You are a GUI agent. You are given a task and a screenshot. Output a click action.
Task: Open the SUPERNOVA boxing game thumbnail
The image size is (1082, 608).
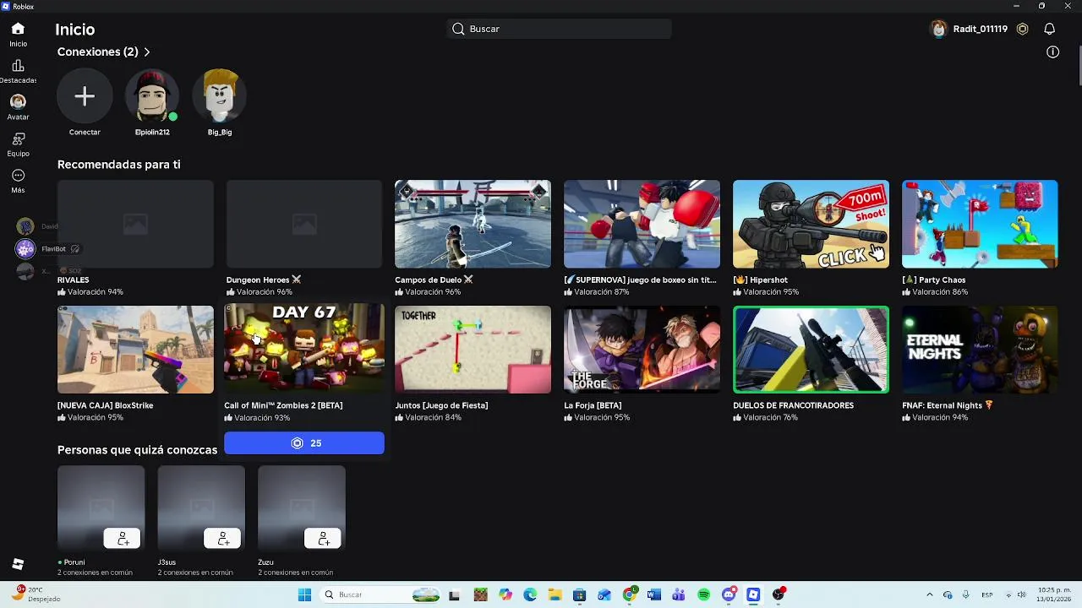(642, 224)
